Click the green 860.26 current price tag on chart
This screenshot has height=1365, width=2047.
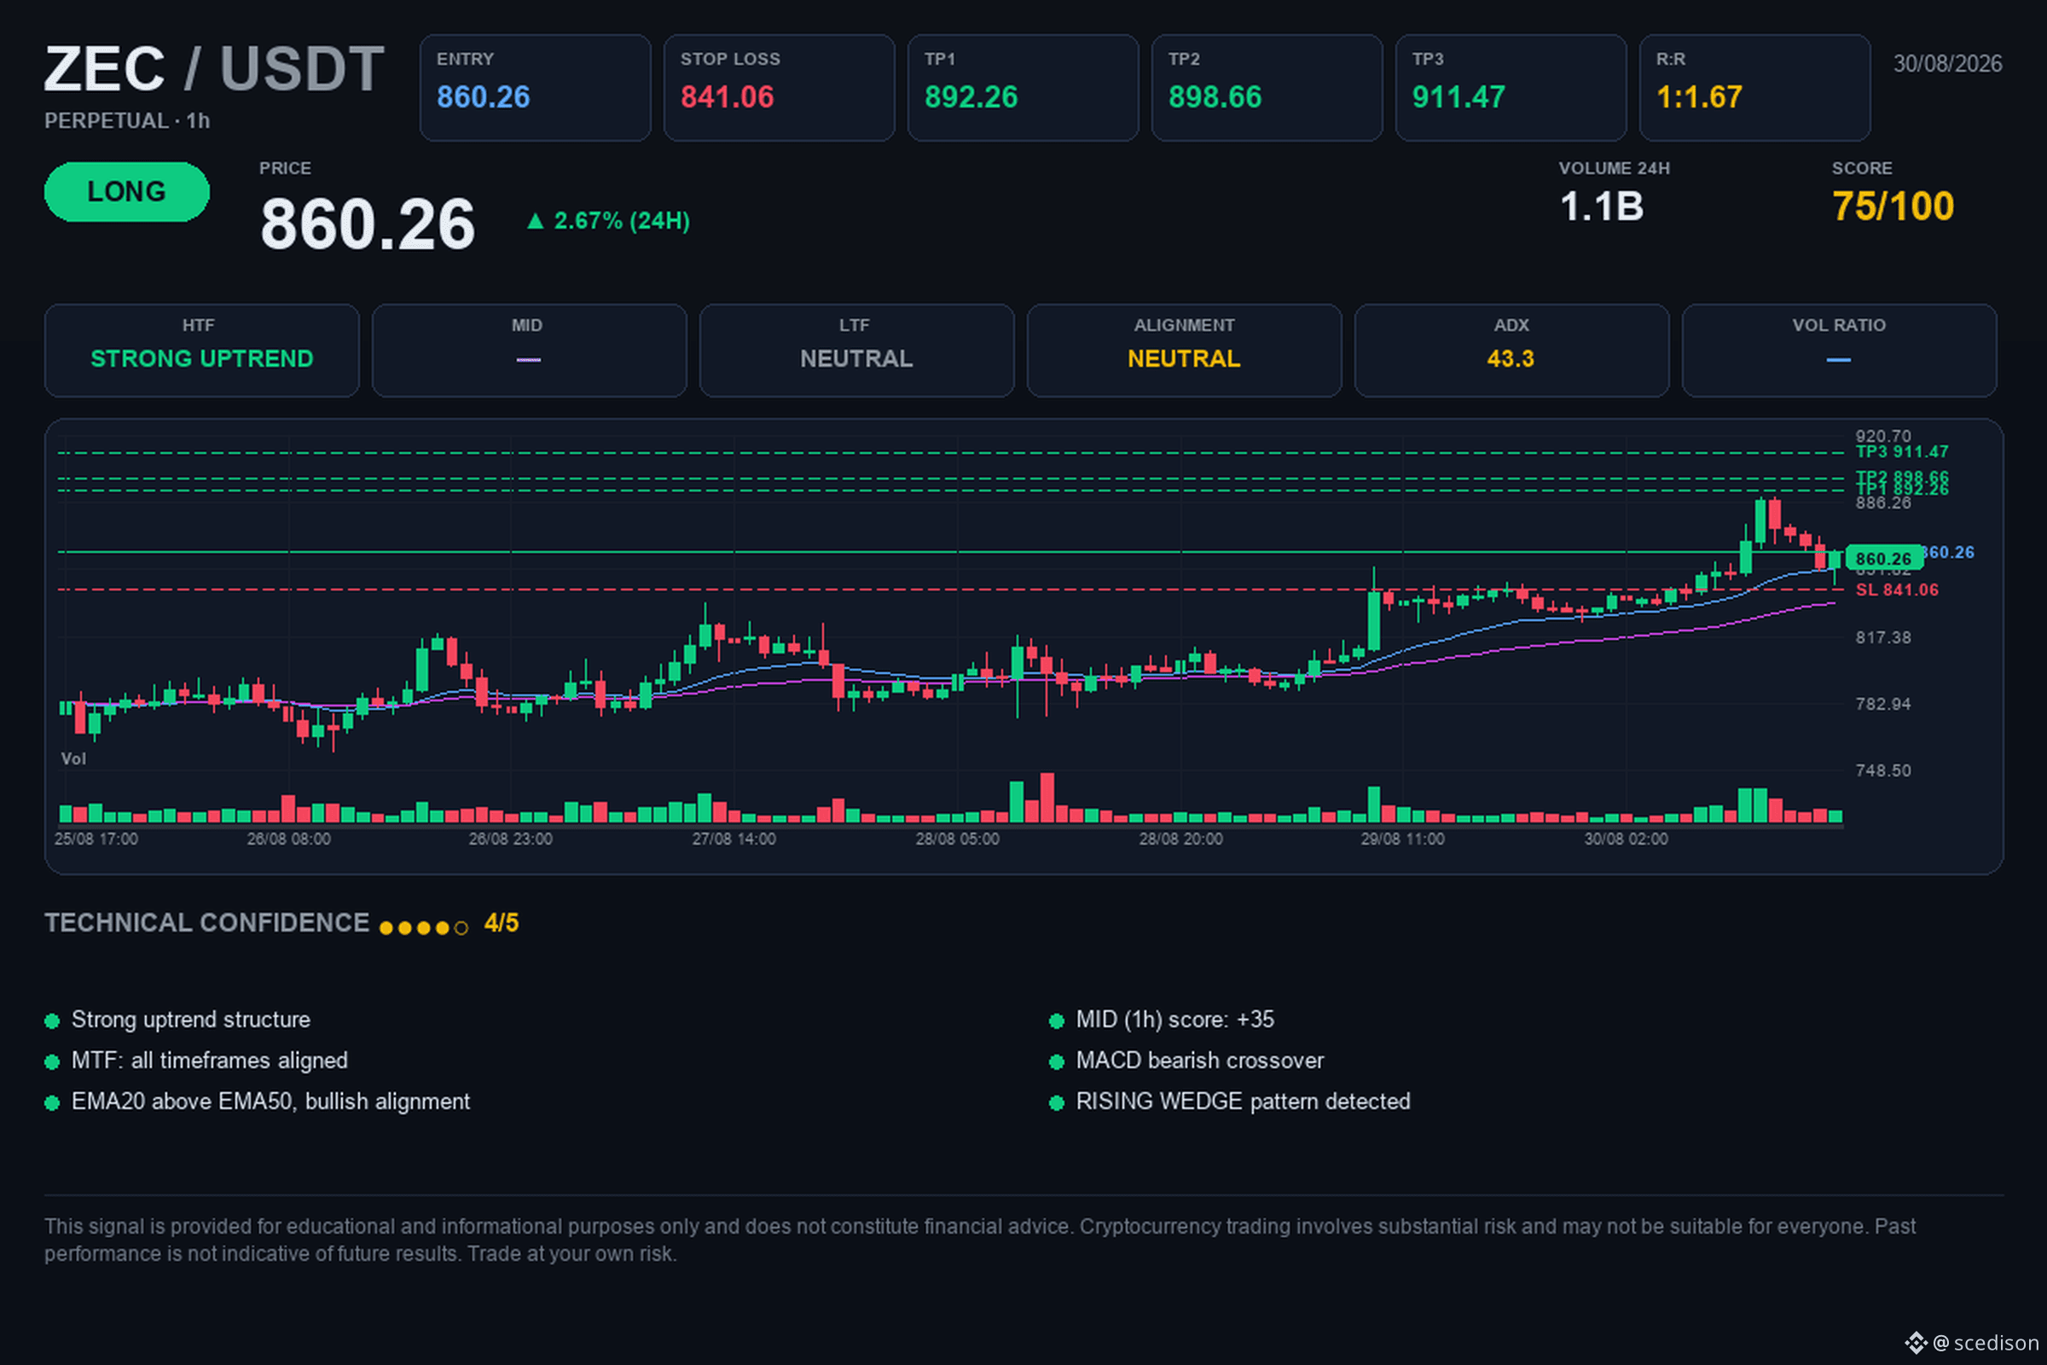point(1883,559)
